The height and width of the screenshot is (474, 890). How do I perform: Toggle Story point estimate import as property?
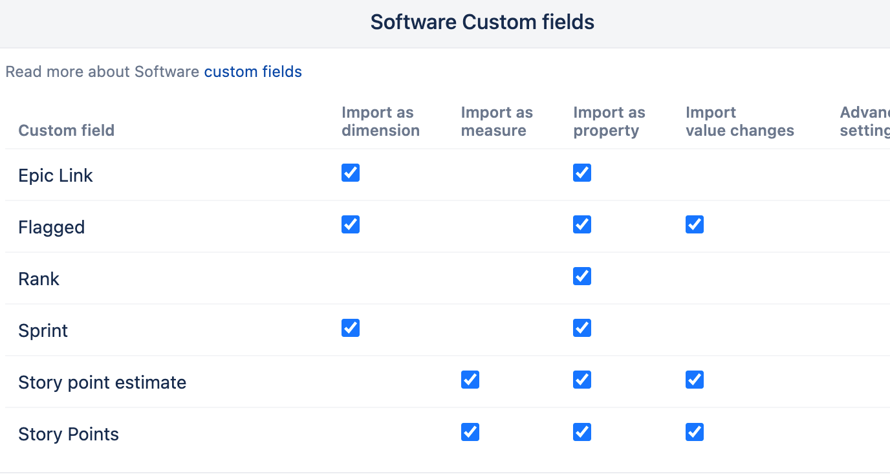point(582,380)
